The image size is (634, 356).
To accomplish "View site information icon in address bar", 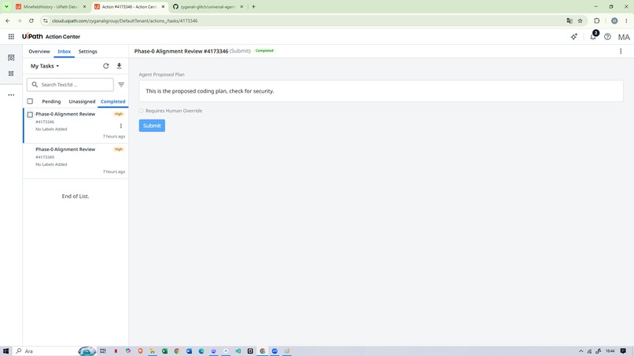I will pyautogui.click(x=46, y=20).
